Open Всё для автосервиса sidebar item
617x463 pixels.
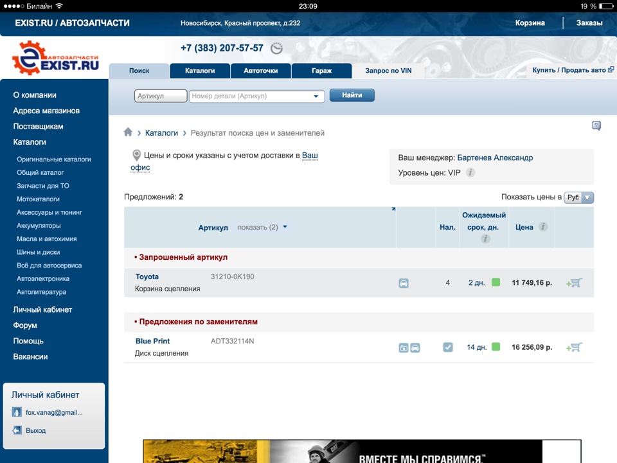click(49, 266)
